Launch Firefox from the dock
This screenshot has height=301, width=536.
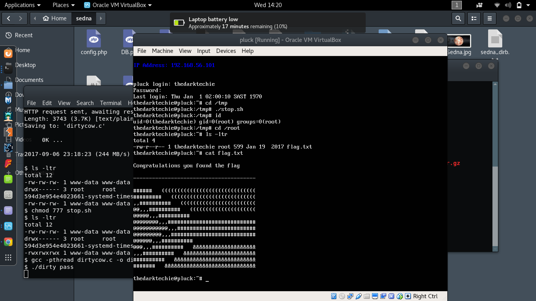point(8,53)
